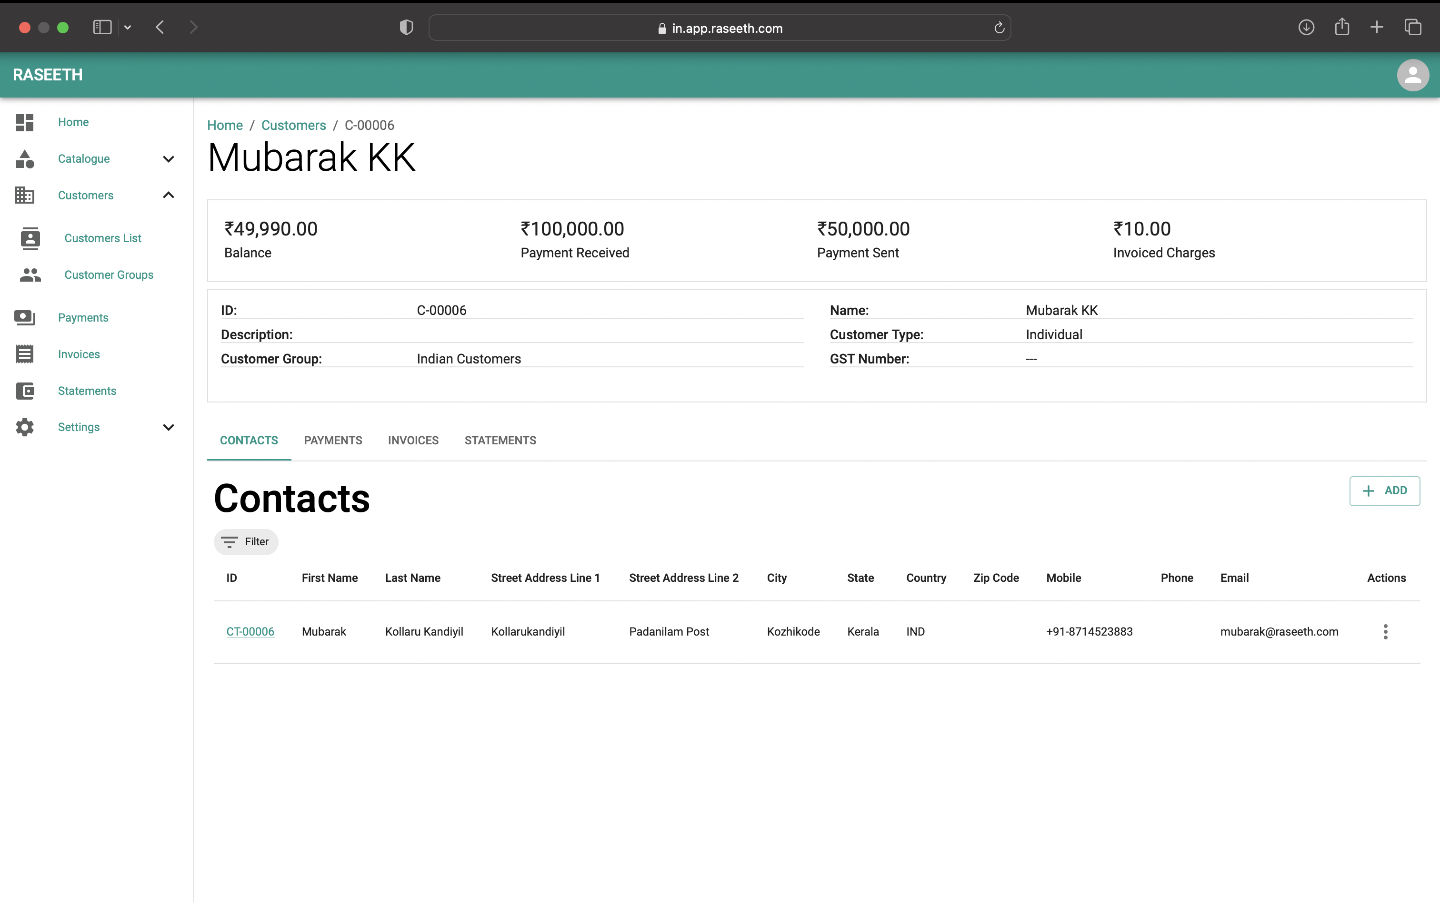Open the Safari sidebar dropdown arrow
The width and height of the screenshot is (1440, 902).
pos(127,28)
